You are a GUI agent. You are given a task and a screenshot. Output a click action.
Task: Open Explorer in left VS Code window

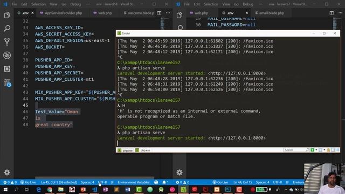tap(7, 15)
